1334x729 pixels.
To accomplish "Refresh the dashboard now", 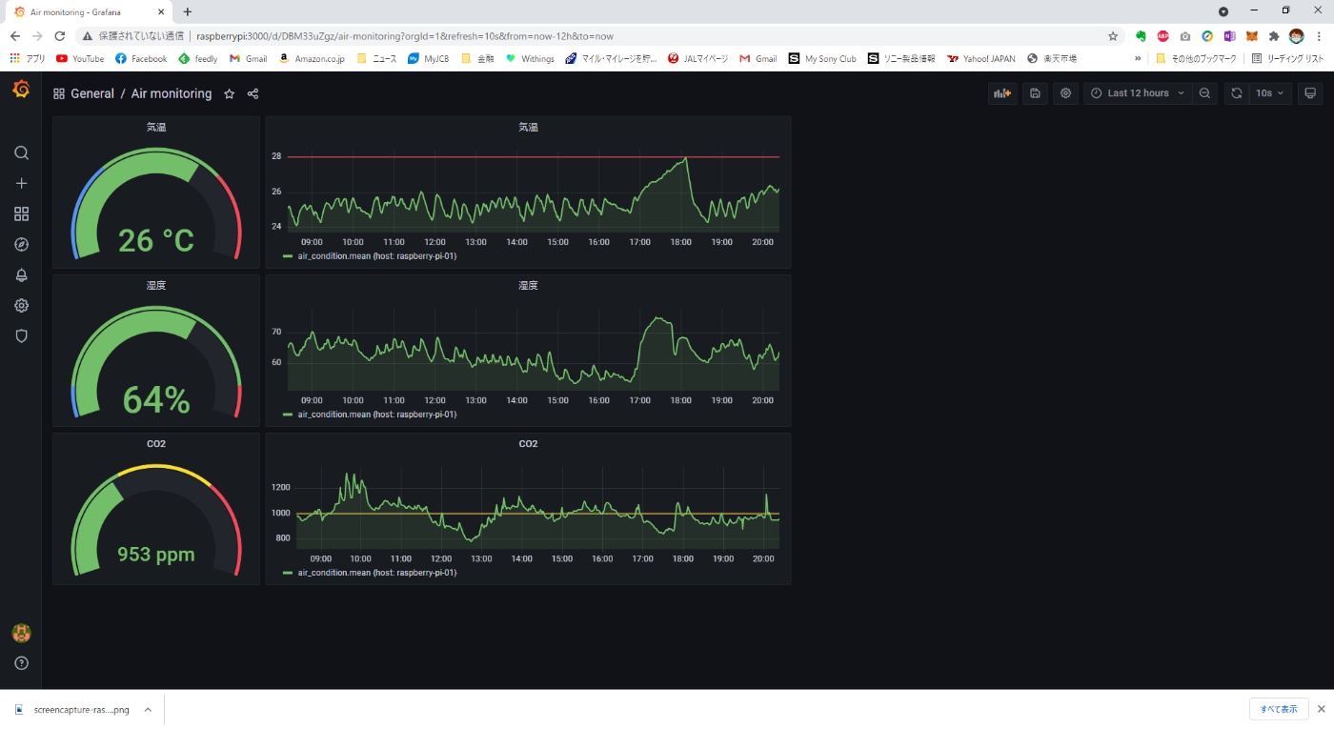I will [1236, 93].
